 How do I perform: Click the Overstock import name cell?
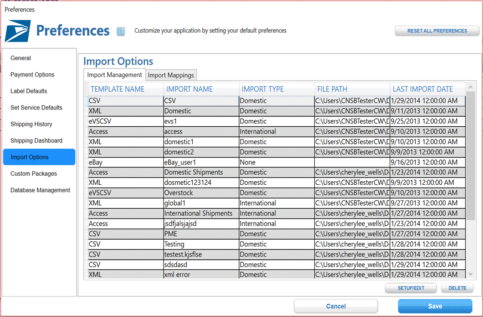(x=201, y=193)
